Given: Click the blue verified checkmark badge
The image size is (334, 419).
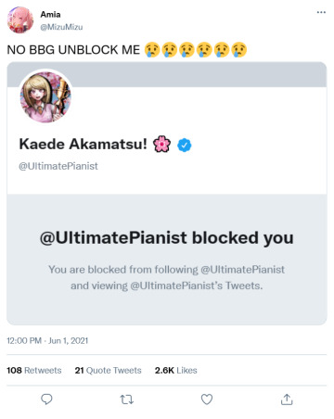Looking at the screenshot, I should point(185,145).
